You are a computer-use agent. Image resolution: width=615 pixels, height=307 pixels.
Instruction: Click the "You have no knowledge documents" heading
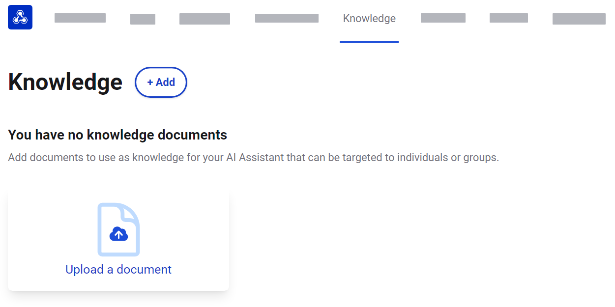click(117, 135)
